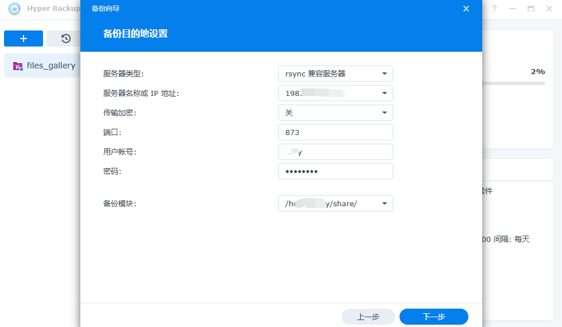Click the 密码 password field
Screen dimensions: 562x327
335,171
